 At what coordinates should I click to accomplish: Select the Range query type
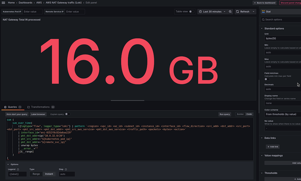[36, 174]
